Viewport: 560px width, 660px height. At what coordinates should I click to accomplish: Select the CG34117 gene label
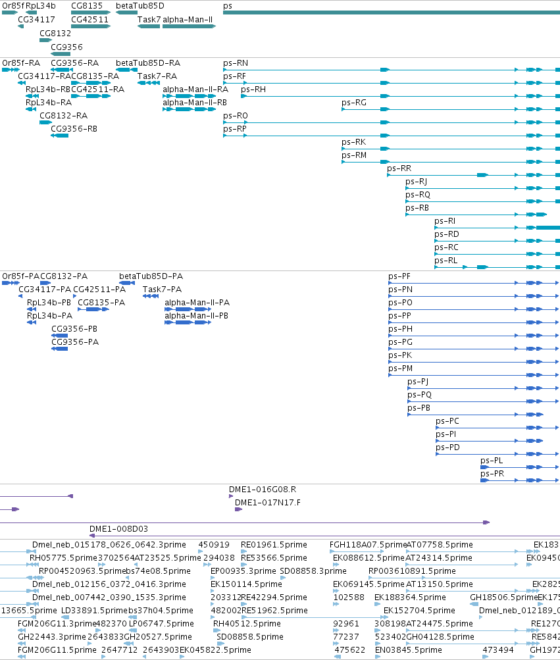pos(36,20)
